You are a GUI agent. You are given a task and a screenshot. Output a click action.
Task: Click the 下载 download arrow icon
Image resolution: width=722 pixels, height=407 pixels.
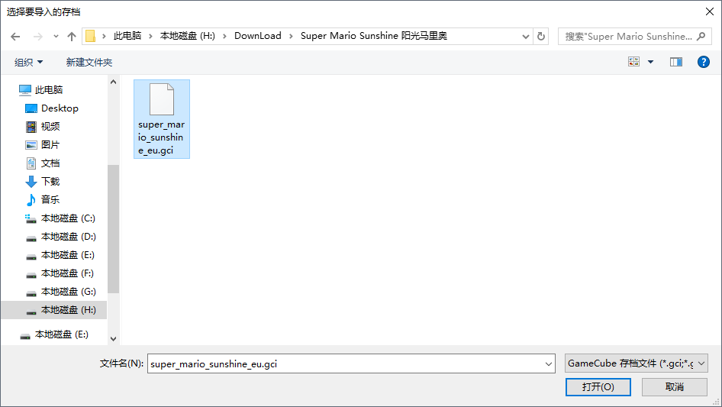(31, 182)
